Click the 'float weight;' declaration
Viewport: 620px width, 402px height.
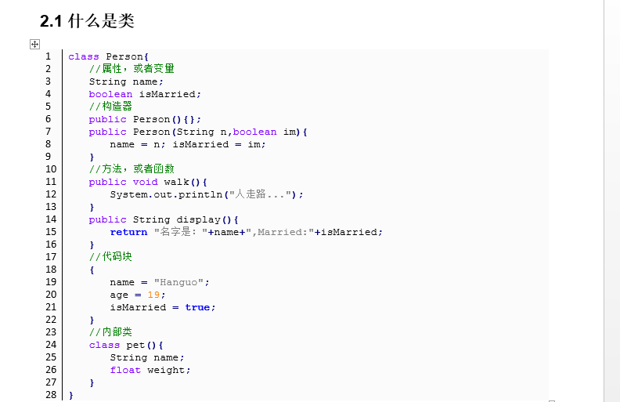click(x=150, y=370)
